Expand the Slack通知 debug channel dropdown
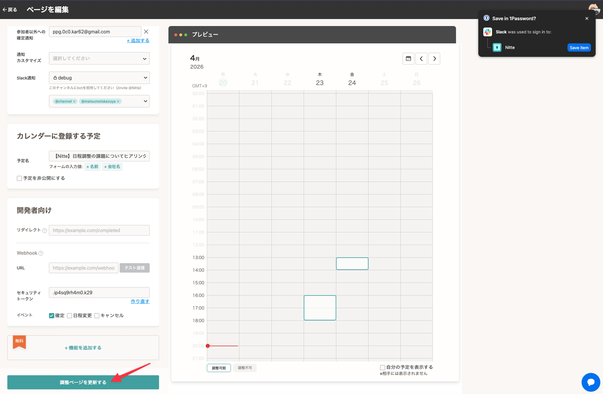 pyautogui.click(x=99, y=78)
